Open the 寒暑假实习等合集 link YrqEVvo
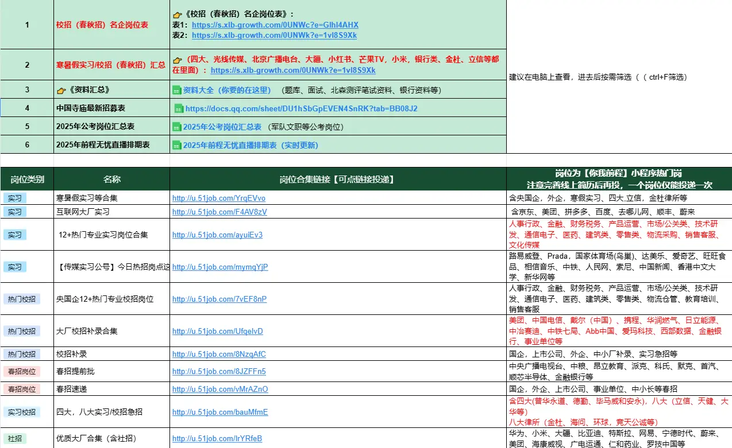Image resolution: width=732 pixels, height=448 pixels. pyautogui.click(x=218, y=198)
